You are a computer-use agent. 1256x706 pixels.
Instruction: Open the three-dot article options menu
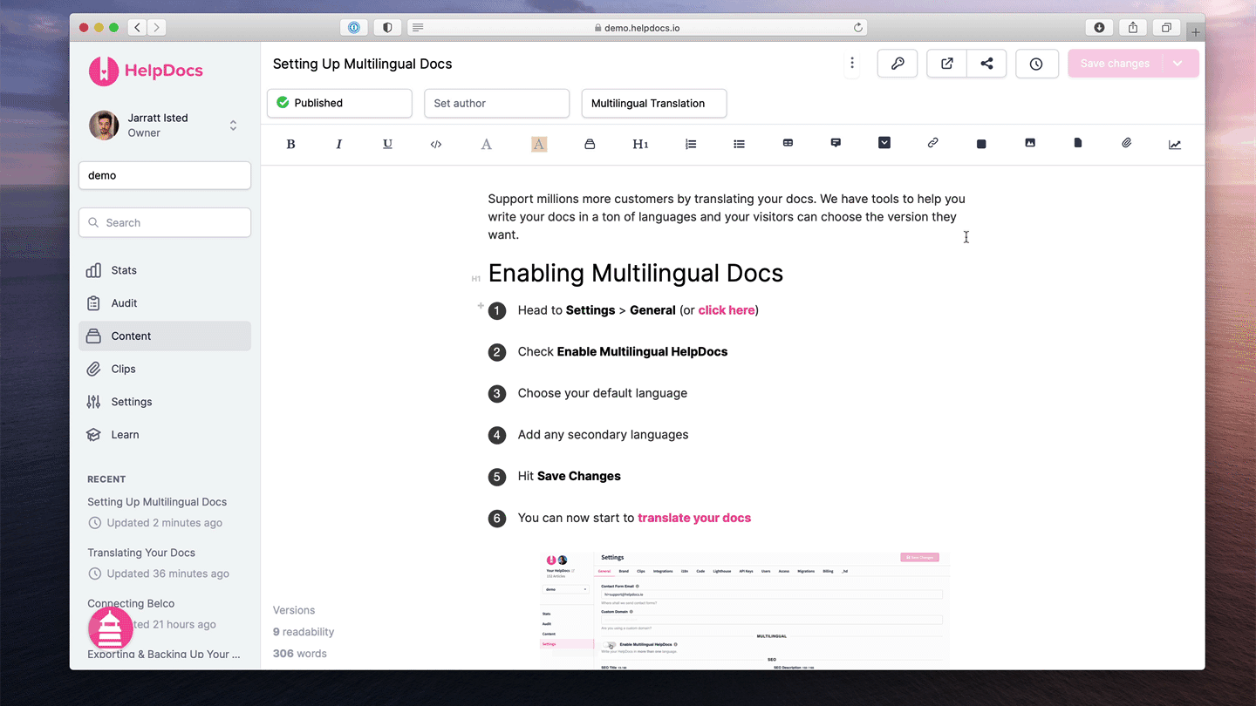pos(852,64)
